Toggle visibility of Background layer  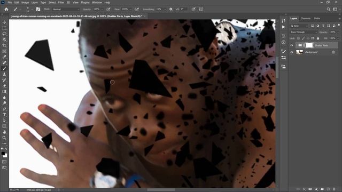(x=292, y=52)
